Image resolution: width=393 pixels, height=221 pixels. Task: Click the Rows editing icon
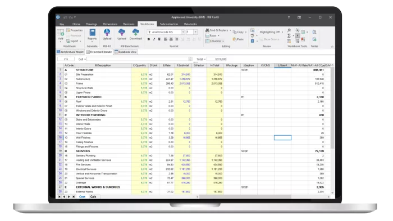coord(207,35)
